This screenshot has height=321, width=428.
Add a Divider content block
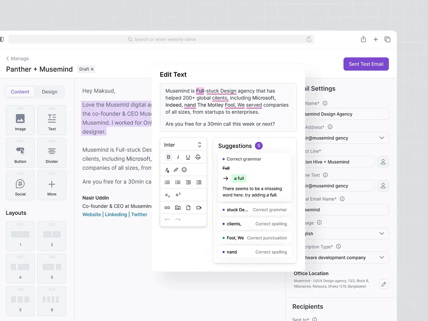pyautogui.click(x=52, y=153)
